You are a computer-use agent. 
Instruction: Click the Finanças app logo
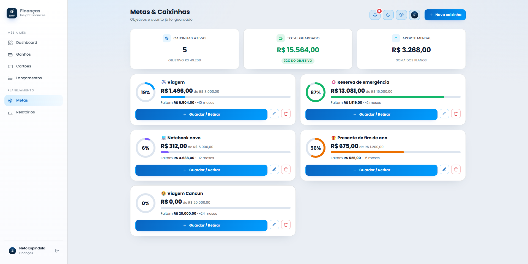click(x=12, y=13)
